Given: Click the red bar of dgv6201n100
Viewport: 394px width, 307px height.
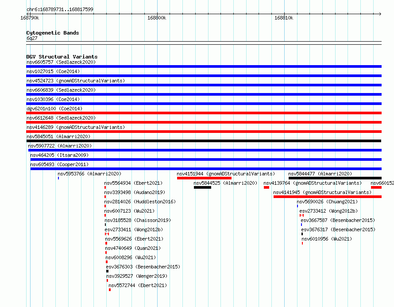Looking at the screenshot, I should click(x=204, y=113).
